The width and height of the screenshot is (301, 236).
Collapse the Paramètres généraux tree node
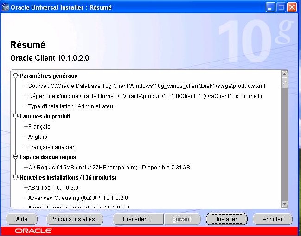pos(16,76)
